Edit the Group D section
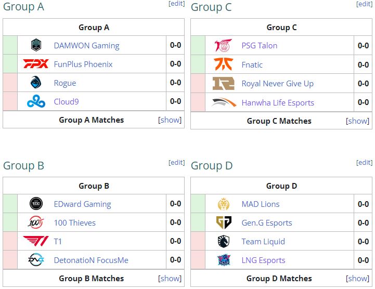The height and width of the screenshot is (289, 375). pos(364,163)
